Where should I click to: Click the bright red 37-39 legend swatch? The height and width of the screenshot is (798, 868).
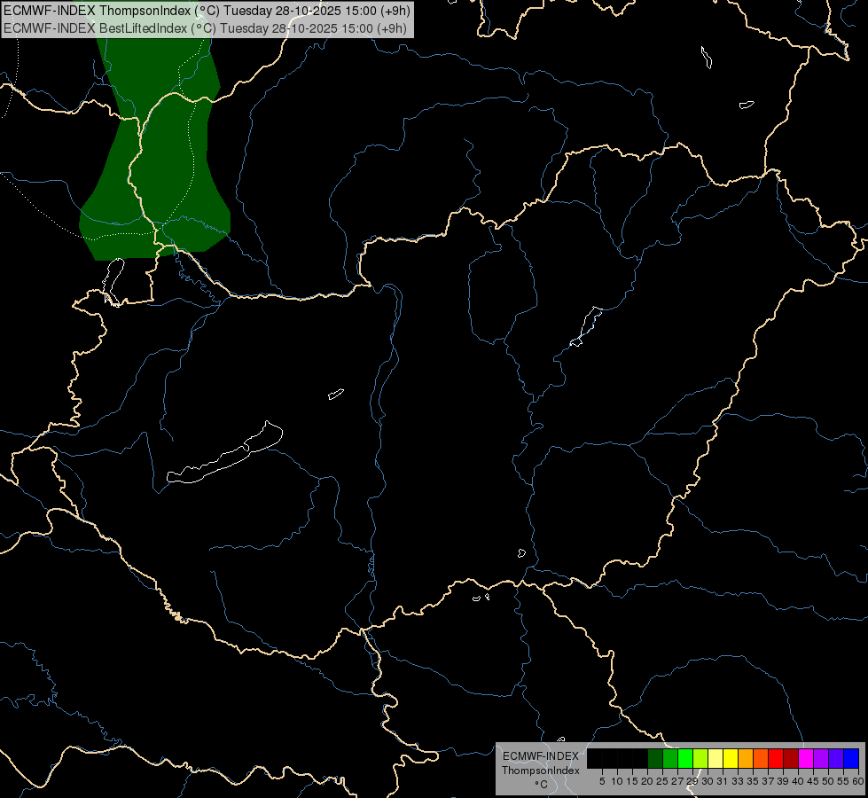[x=776, y=759]
